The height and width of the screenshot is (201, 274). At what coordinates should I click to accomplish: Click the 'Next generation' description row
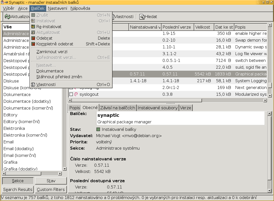(189, 88)
